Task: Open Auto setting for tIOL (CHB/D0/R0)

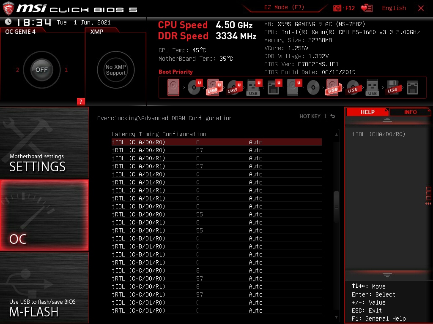Action: click(x=256, y=206)
